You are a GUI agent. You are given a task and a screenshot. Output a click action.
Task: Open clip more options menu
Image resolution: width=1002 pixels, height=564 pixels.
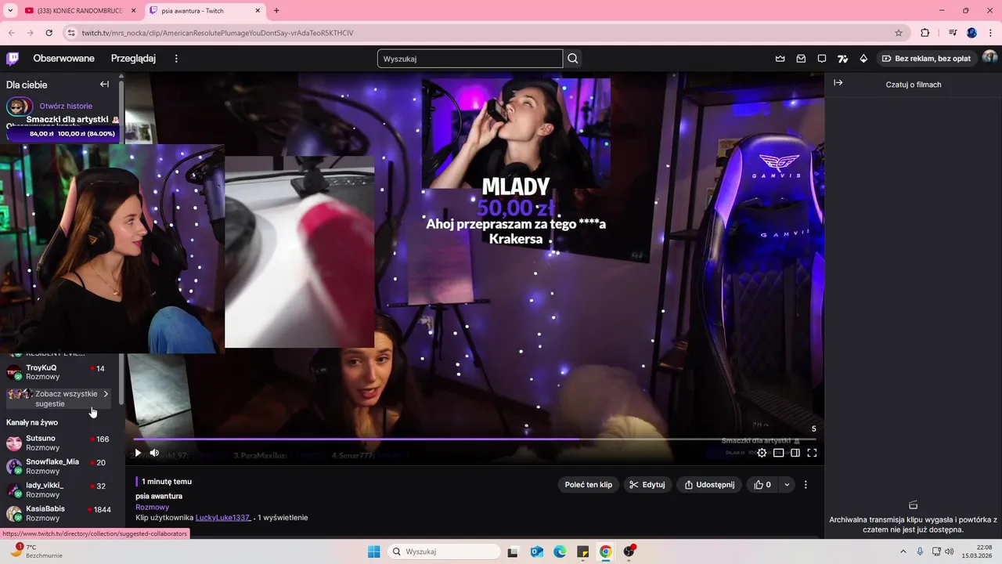click(806, 485)
